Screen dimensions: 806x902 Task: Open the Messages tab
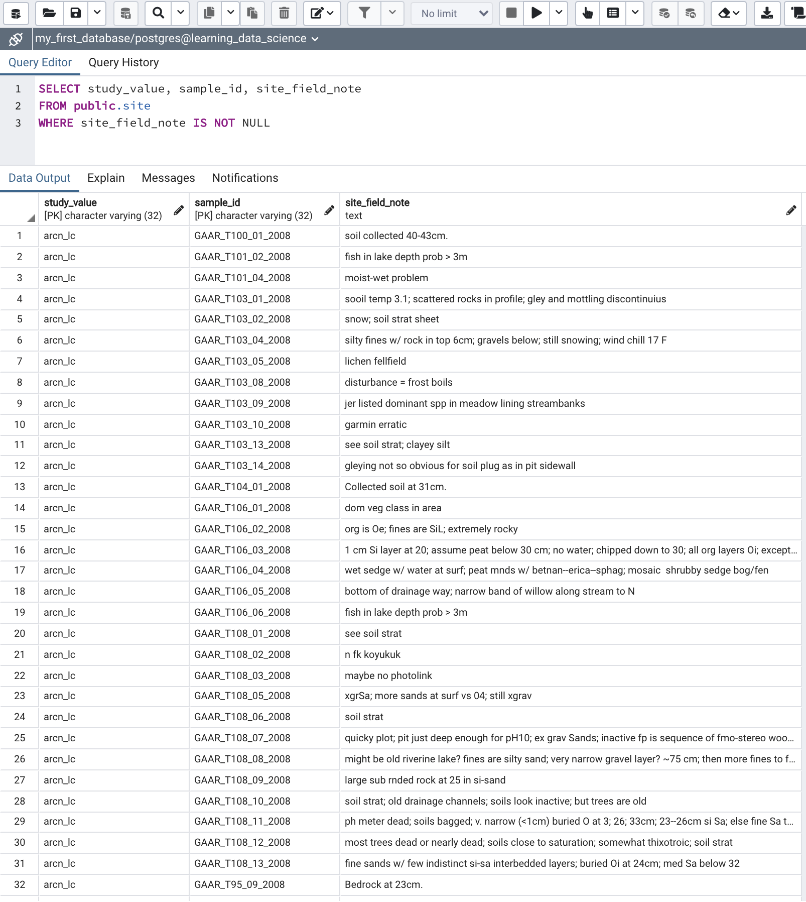168,178
